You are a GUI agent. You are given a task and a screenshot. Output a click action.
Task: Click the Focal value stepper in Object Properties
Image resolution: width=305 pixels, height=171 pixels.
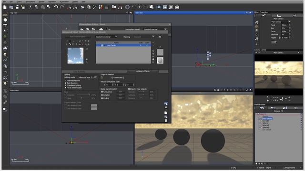290,25
